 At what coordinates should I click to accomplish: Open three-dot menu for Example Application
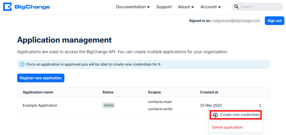260,105
